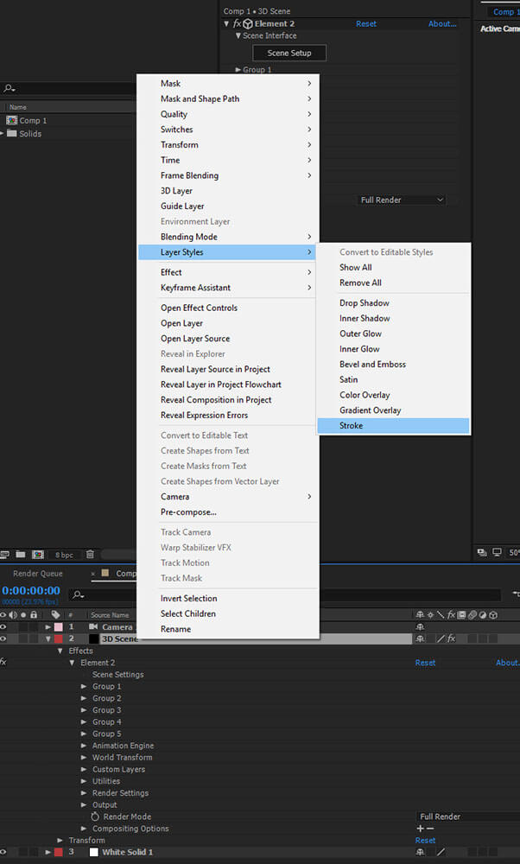Image resolution: width=520 pixels, height=864 pixels.
Task: Toggle the shy switch on Camera layer
Action: pyautogui.click(x=420, y=626)
